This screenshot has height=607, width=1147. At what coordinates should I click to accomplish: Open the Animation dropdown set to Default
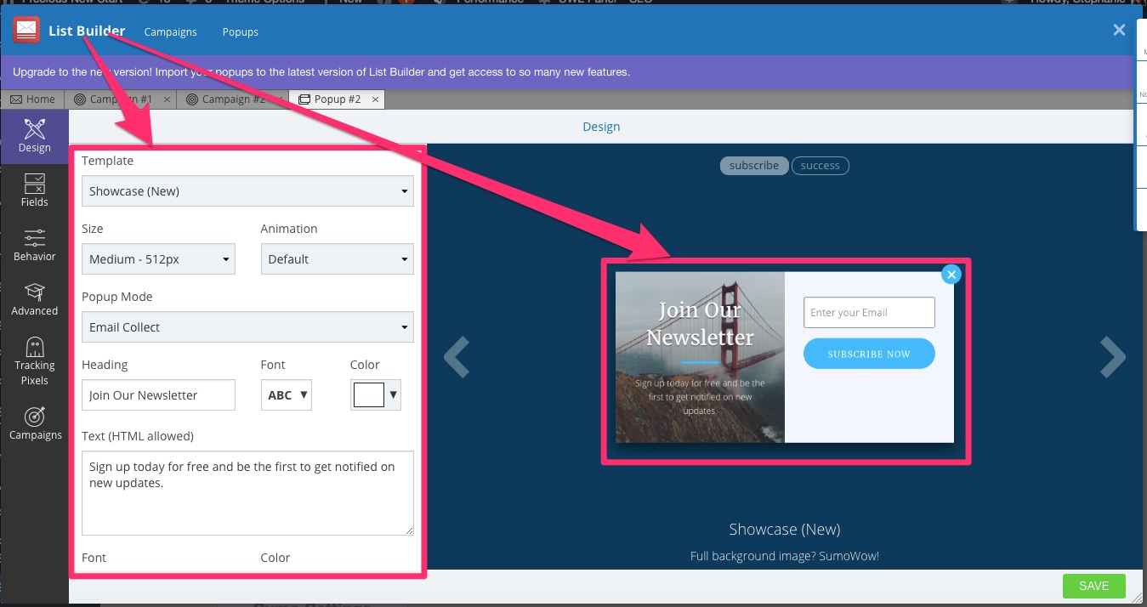(x=338, y=259)
